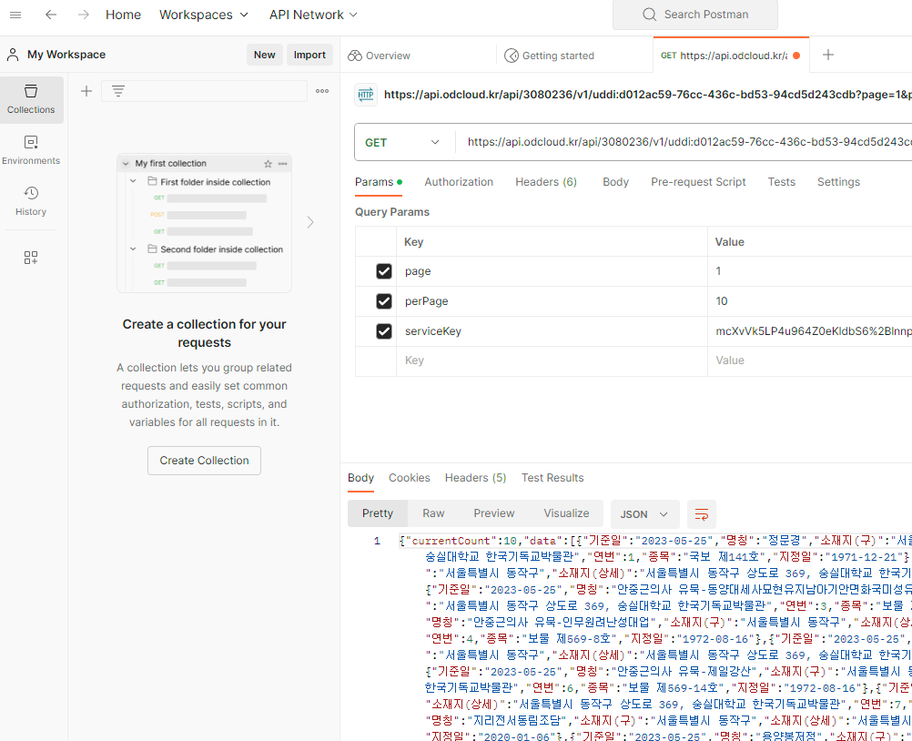Edit the serviceKey value cell
912x741 pixels.
click(810, 331)
